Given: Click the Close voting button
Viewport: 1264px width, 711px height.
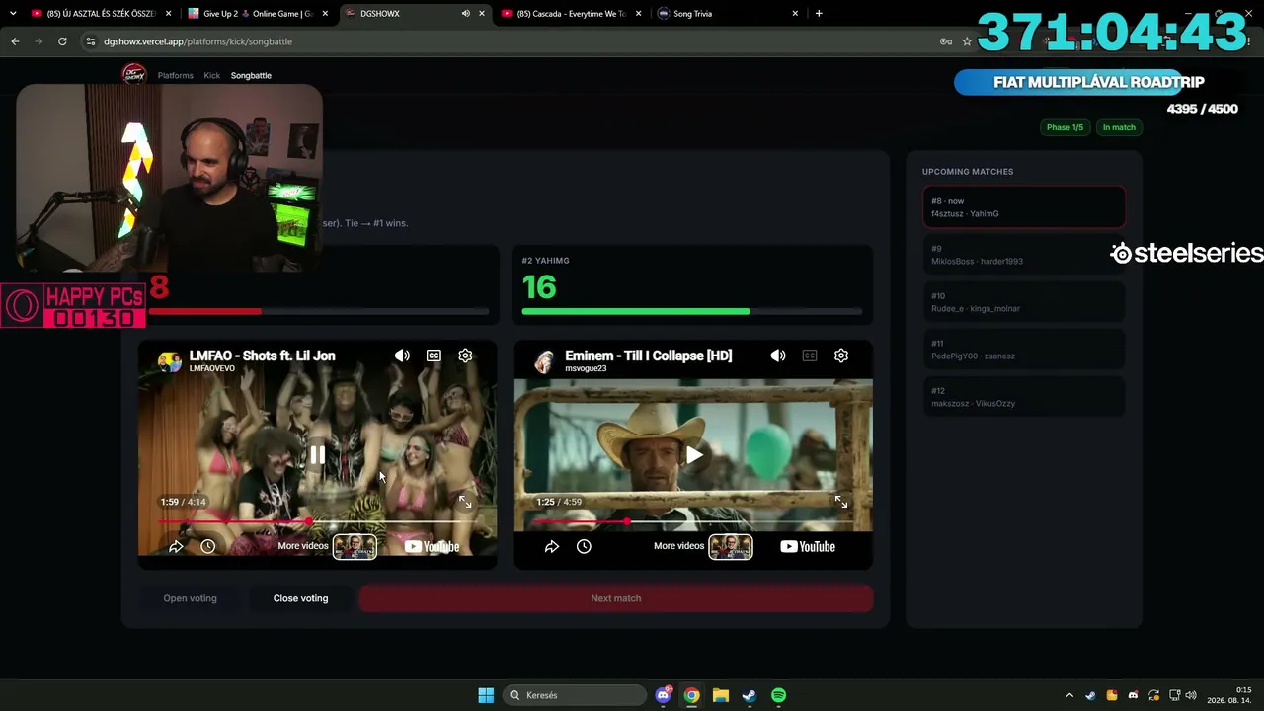Looking at the screenshot, I should [300, 598].
